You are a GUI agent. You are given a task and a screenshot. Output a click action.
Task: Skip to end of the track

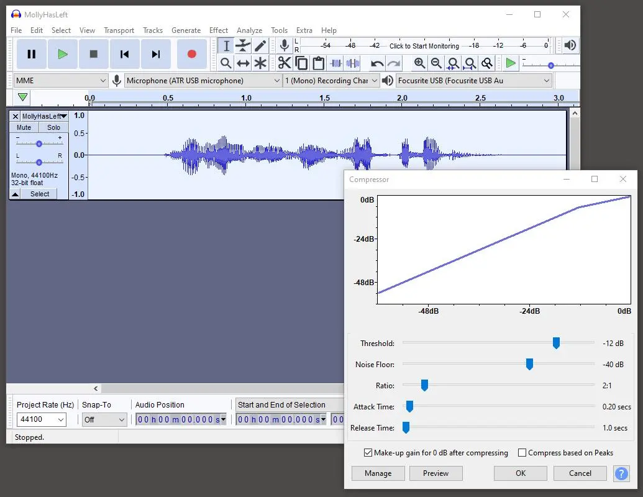point(156,54)
